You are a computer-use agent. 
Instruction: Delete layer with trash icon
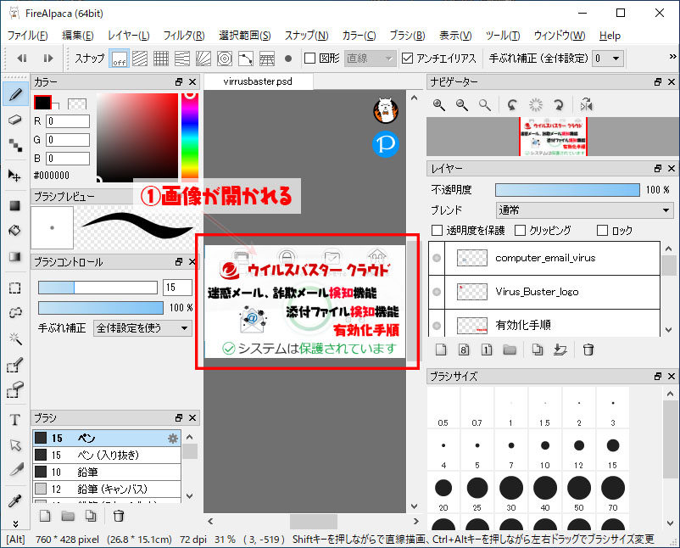(x=588, y=349)
